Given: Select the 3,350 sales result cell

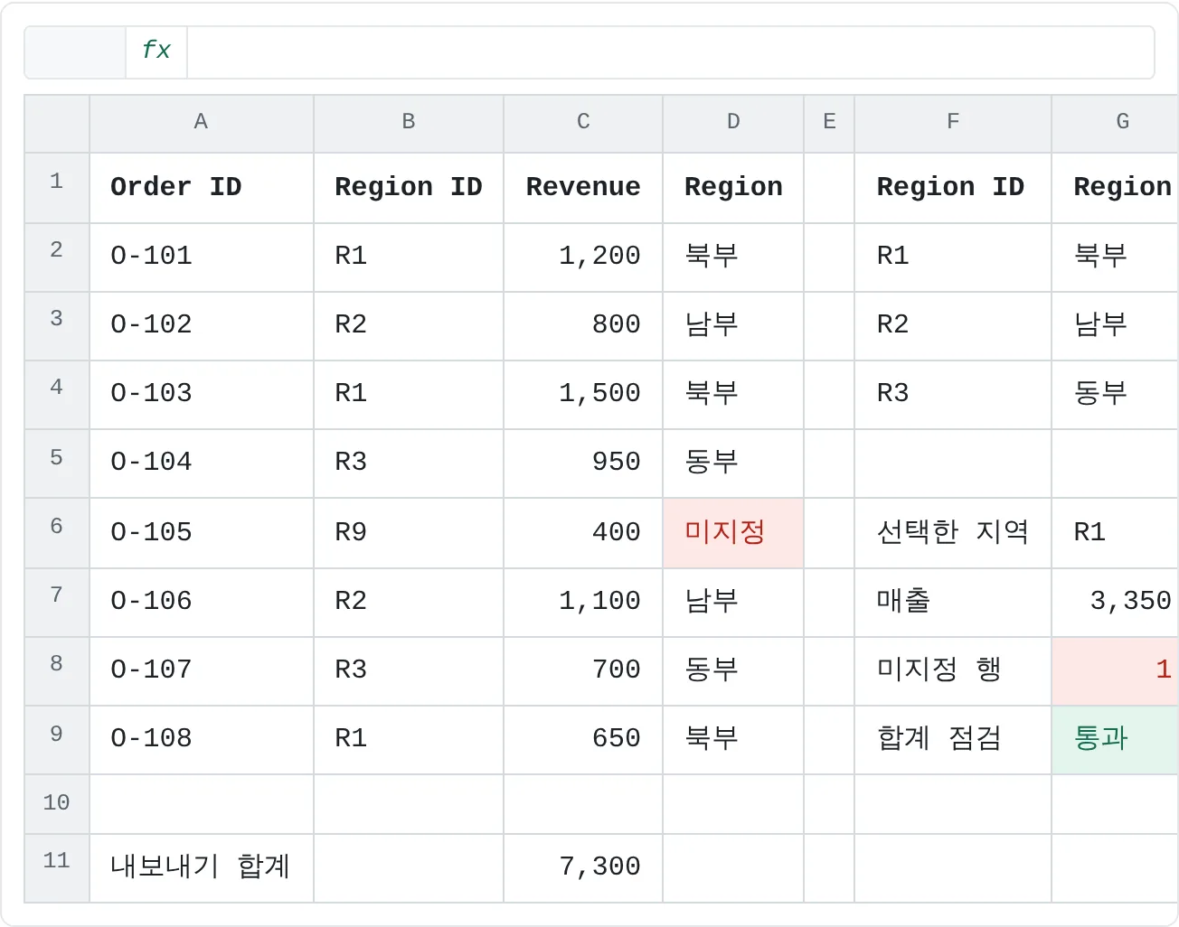Looking at the screenshot, I should point(1115,603).
